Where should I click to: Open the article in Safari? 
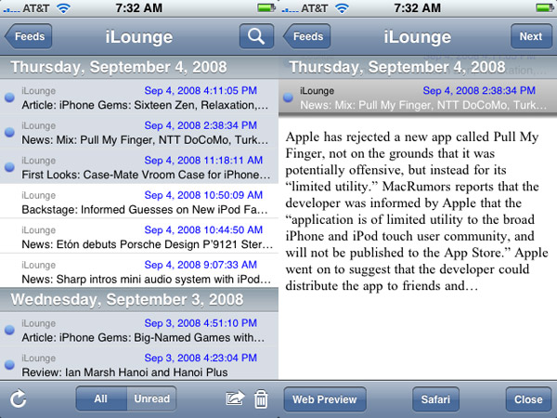tap(435, 399)
